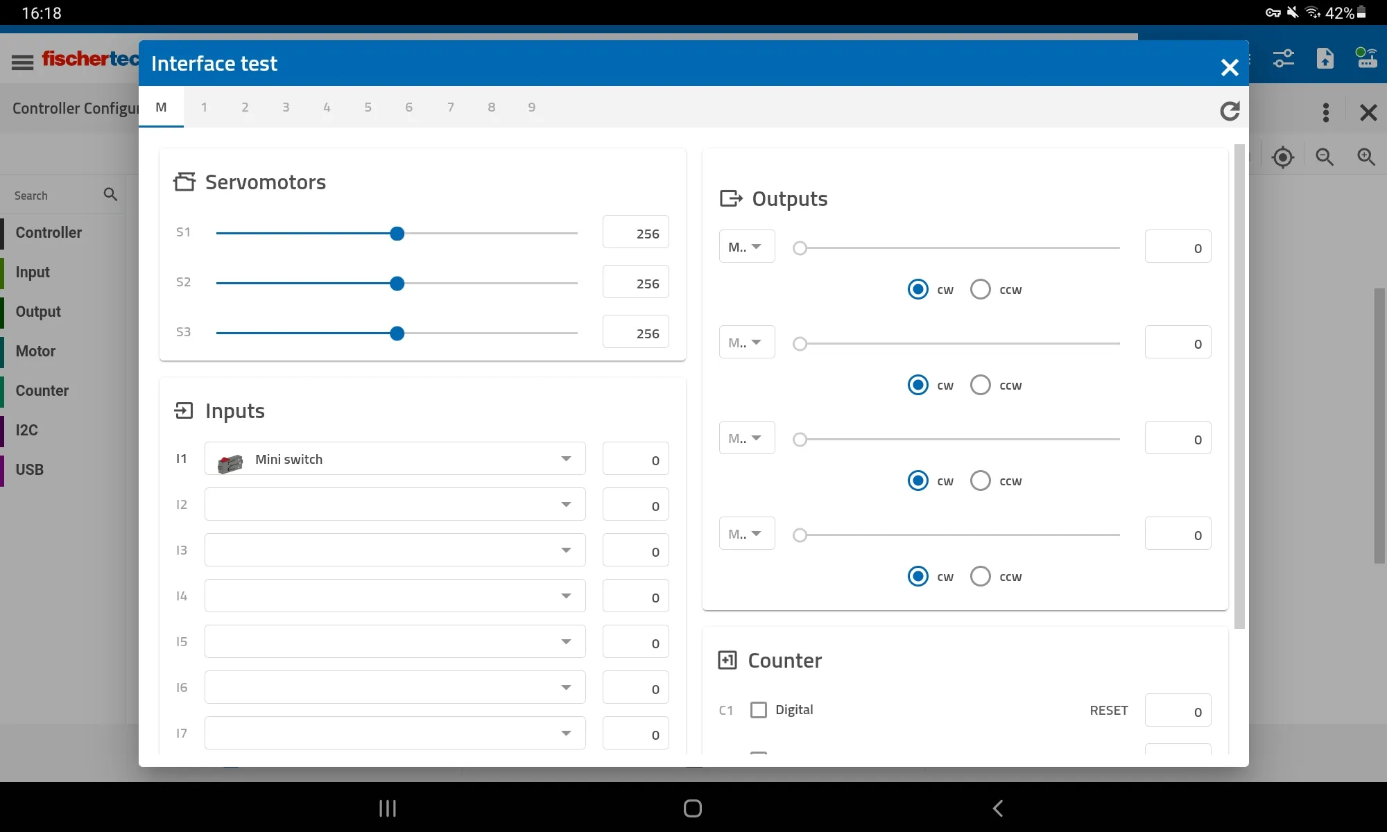Expand the I1 Mini switch dropdown
Image resolution: width=1387 pixels, height=832 pixels.
click(x=566, y=459)
